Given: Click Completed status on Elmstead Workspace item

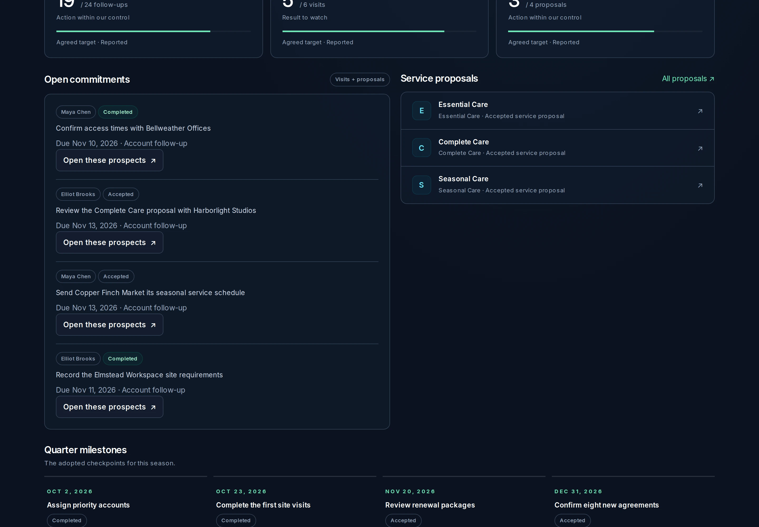Looking at the screenshot, I should (x=123, y=359).
